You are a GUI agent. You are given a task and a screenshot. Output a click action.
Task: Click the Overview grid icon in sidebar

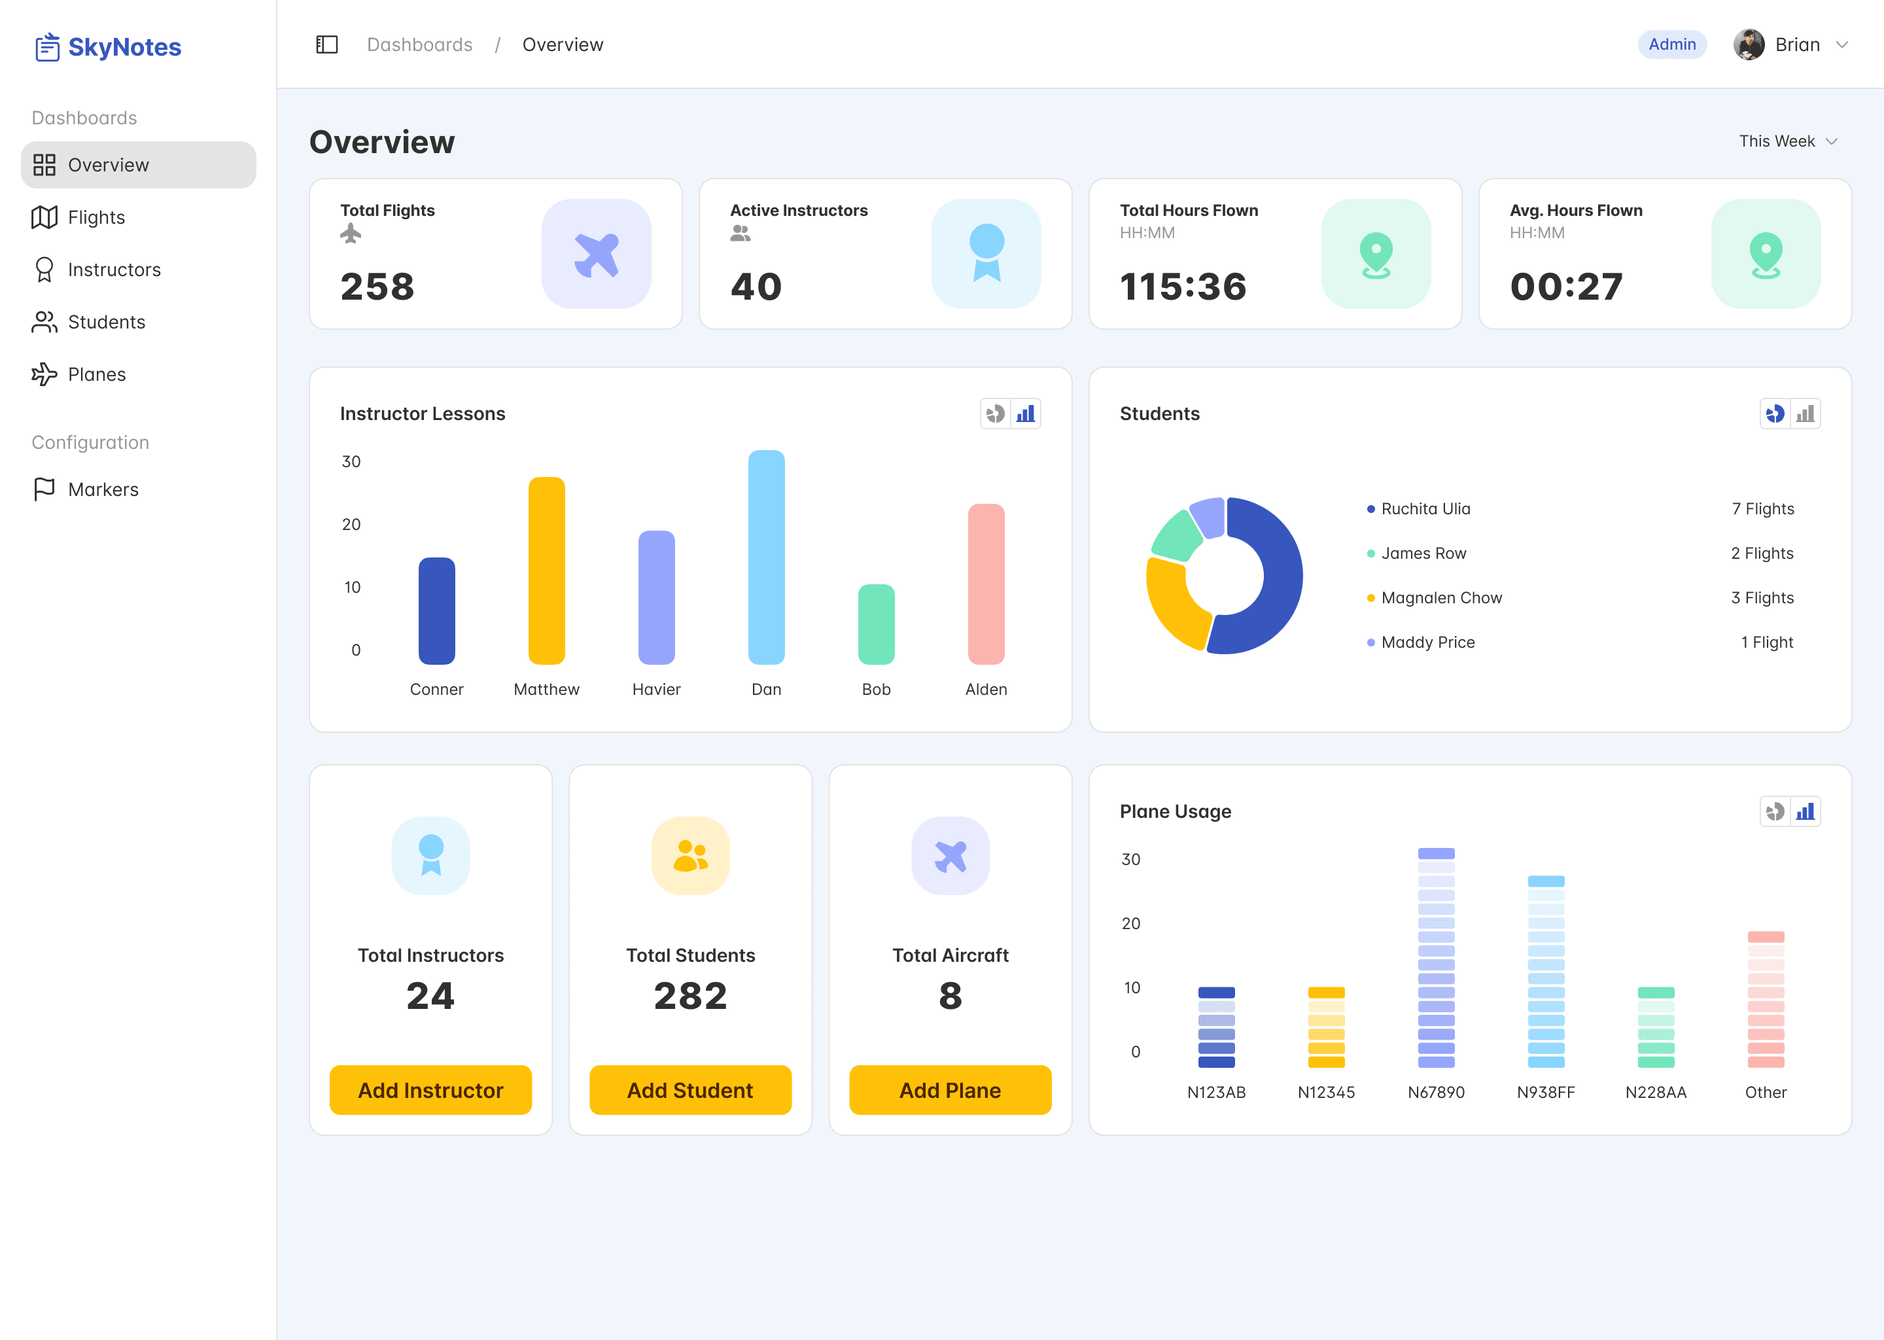(44, 165)
